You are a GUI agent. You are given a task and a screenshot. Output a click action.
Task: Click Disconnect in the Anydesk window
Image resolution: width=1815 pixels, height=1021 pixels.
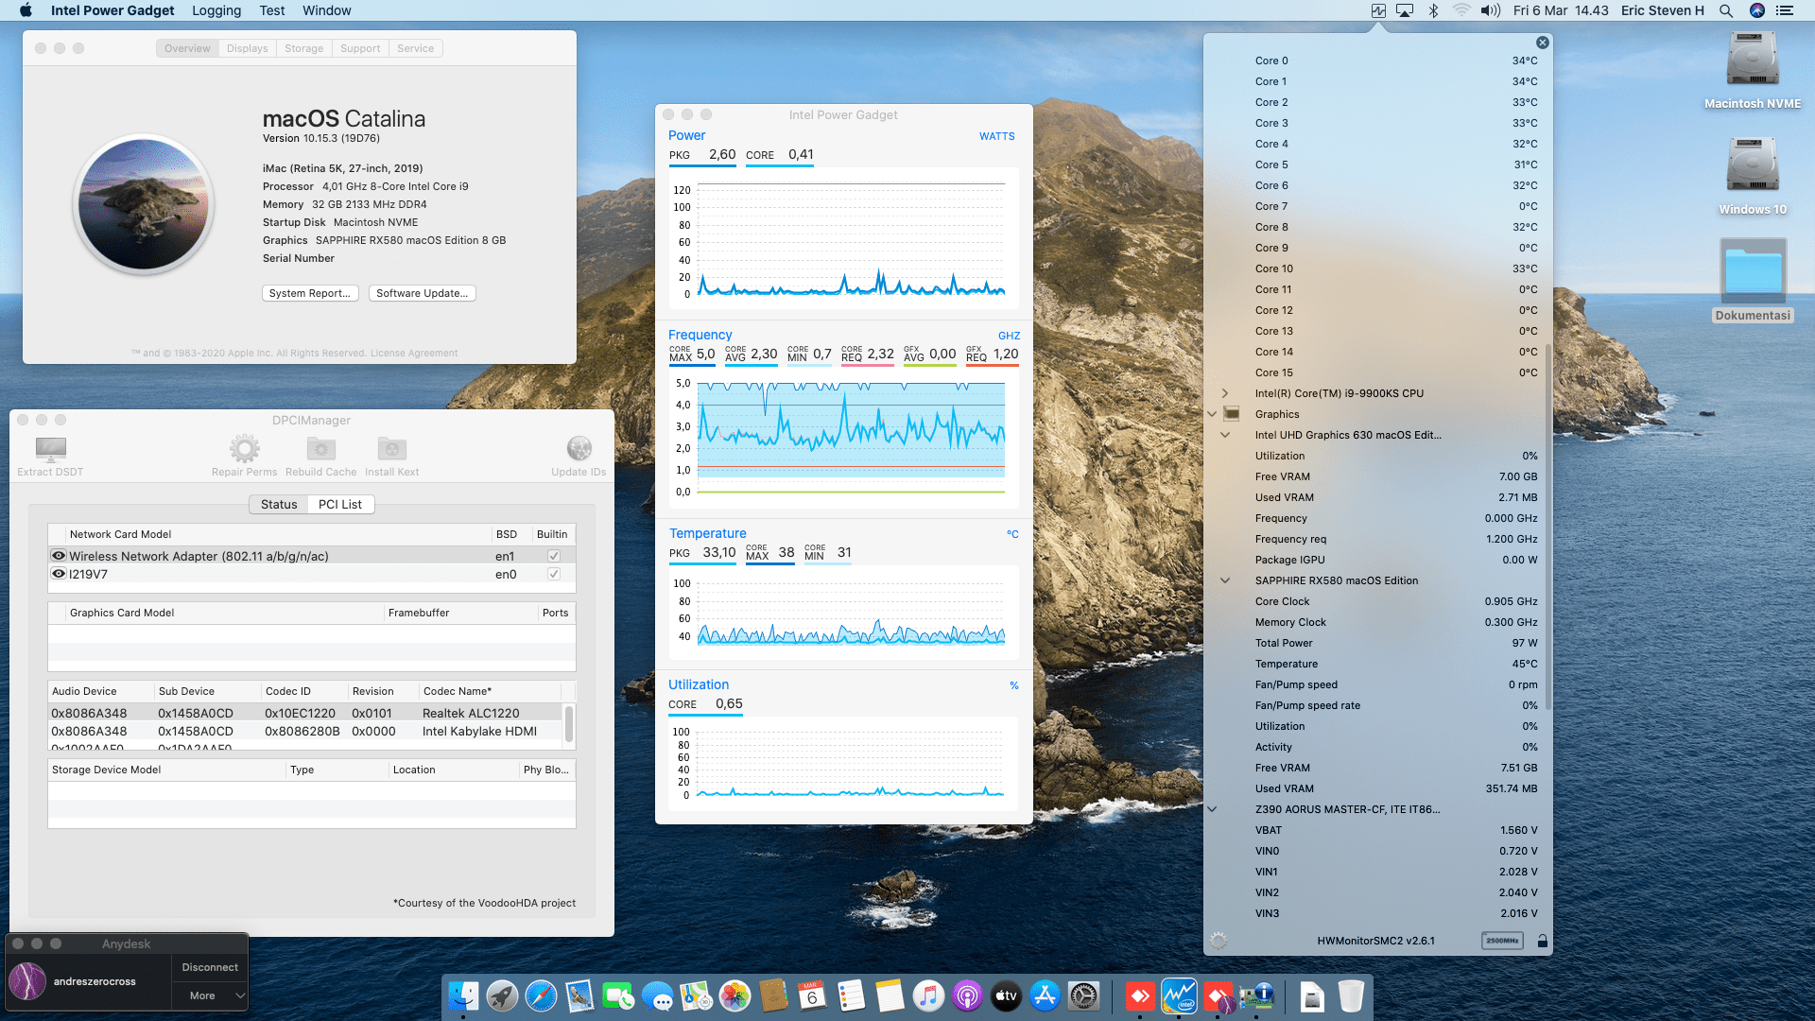click(210, 967)
